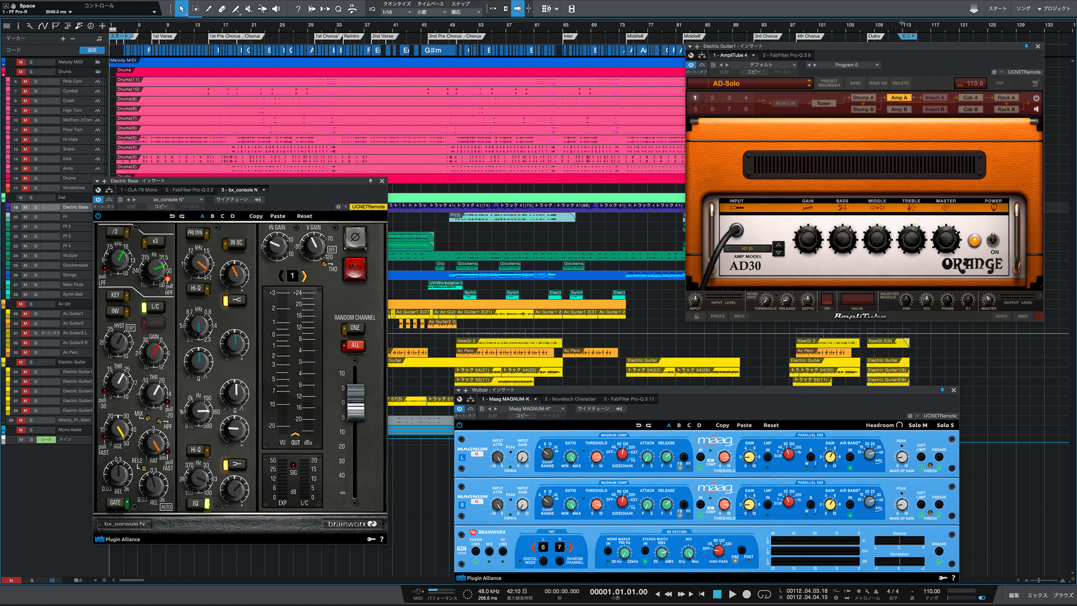
Task: Switch to FabFilter Pro-Q 3 2 tab
Action: [x=189, y=190]
